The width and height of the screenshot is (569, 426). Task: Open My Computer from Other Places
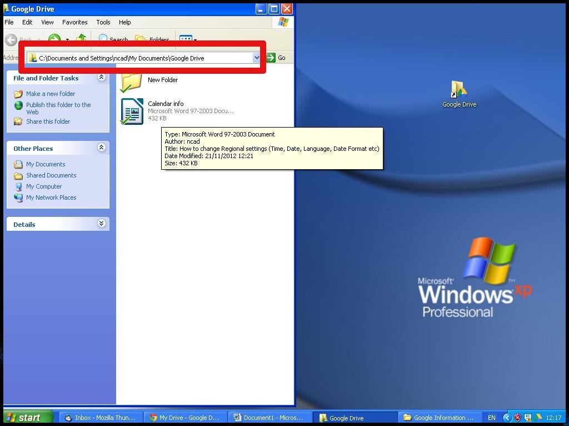pyautogui.click(x=43, y=186)
